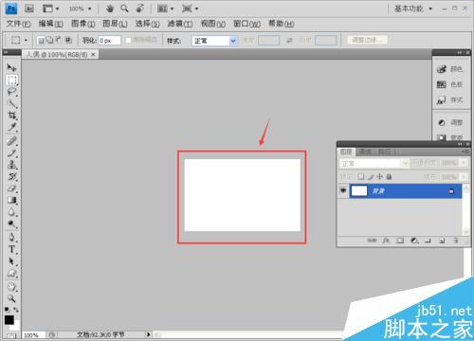The height and width of the screenshot is (341, 474).
Task: Add a layer mask from Layers panel
Action: 400,241
